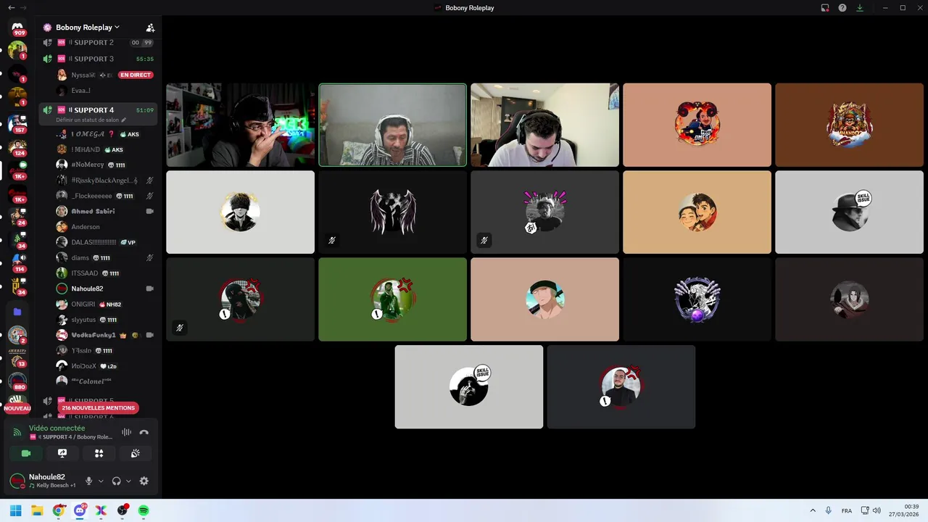Image resolution: width=928 pixels, height=522 pixels.
Task: Select member slyyutus in channel list
Action: (x=105, y=320)
